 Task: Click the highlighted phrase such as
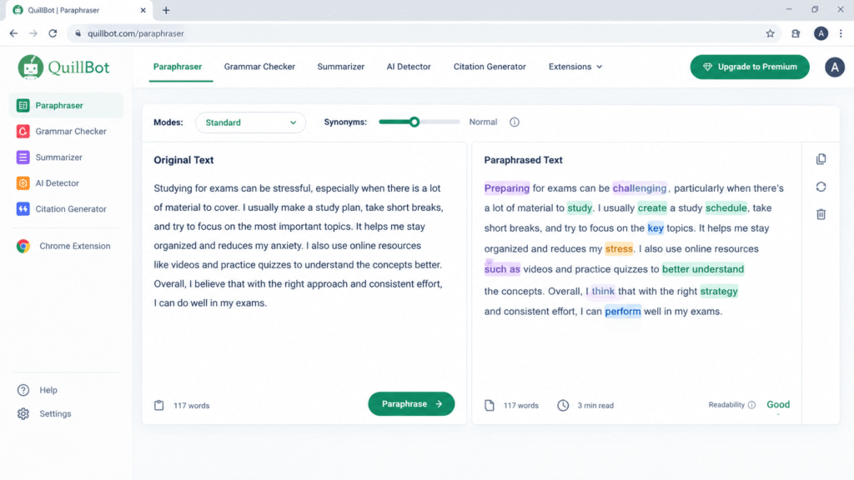(x=502, y=269)
